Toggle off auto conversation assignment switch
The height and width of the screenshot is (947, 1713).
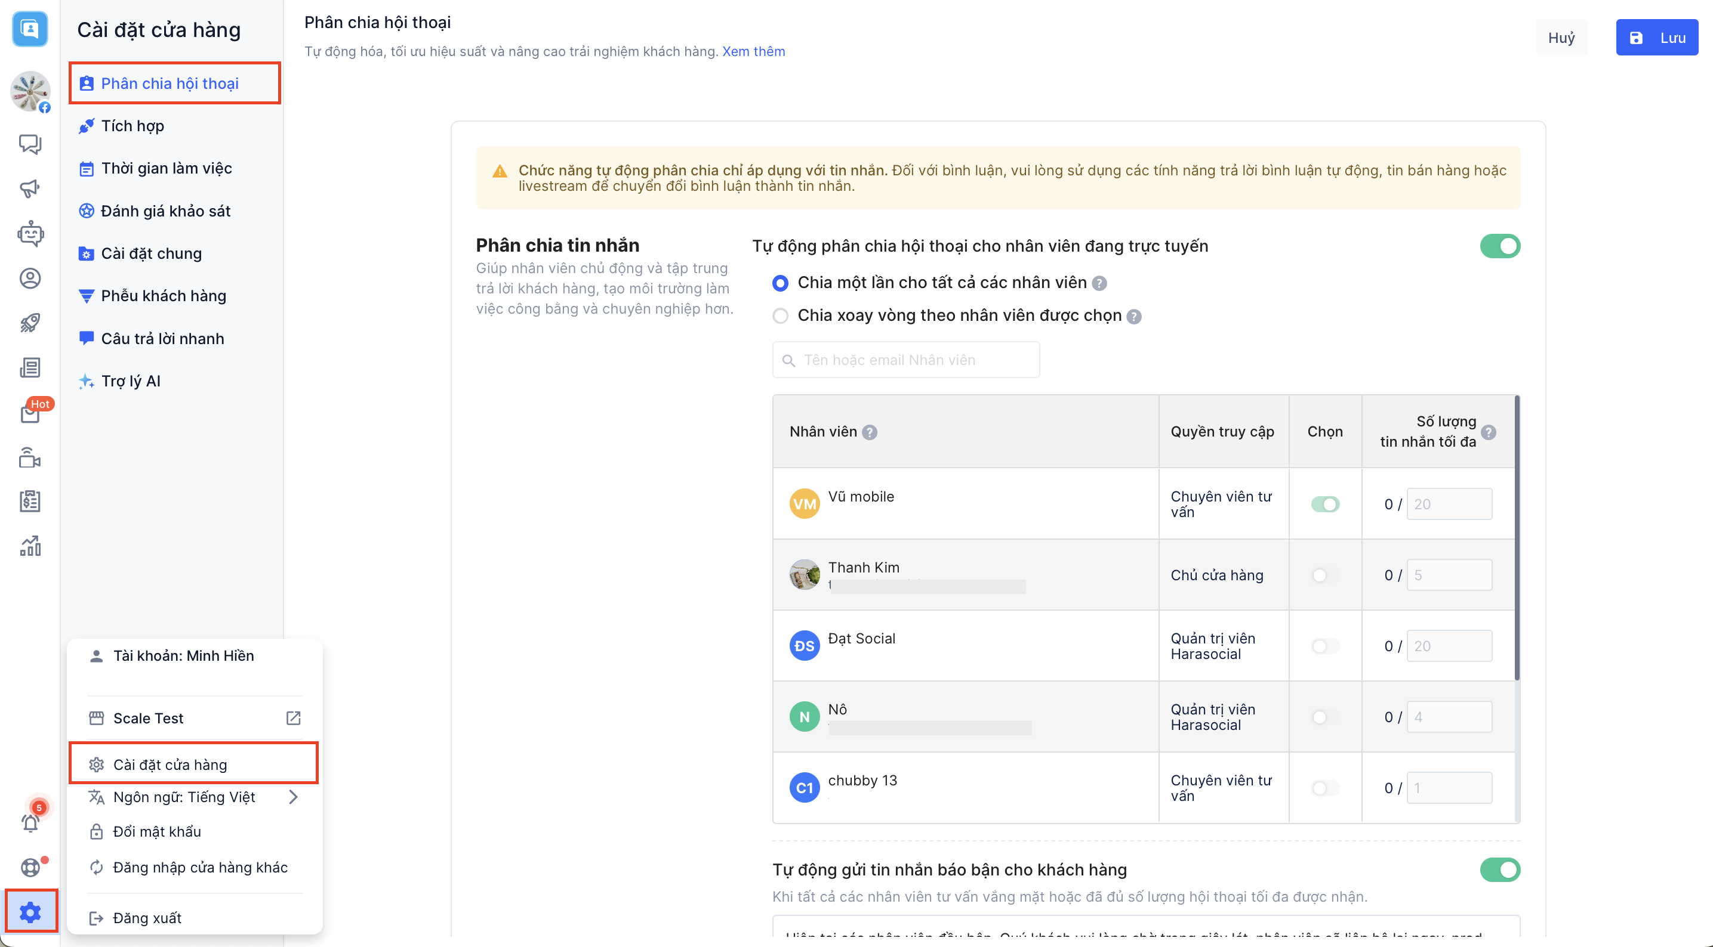coord(1499,246)
